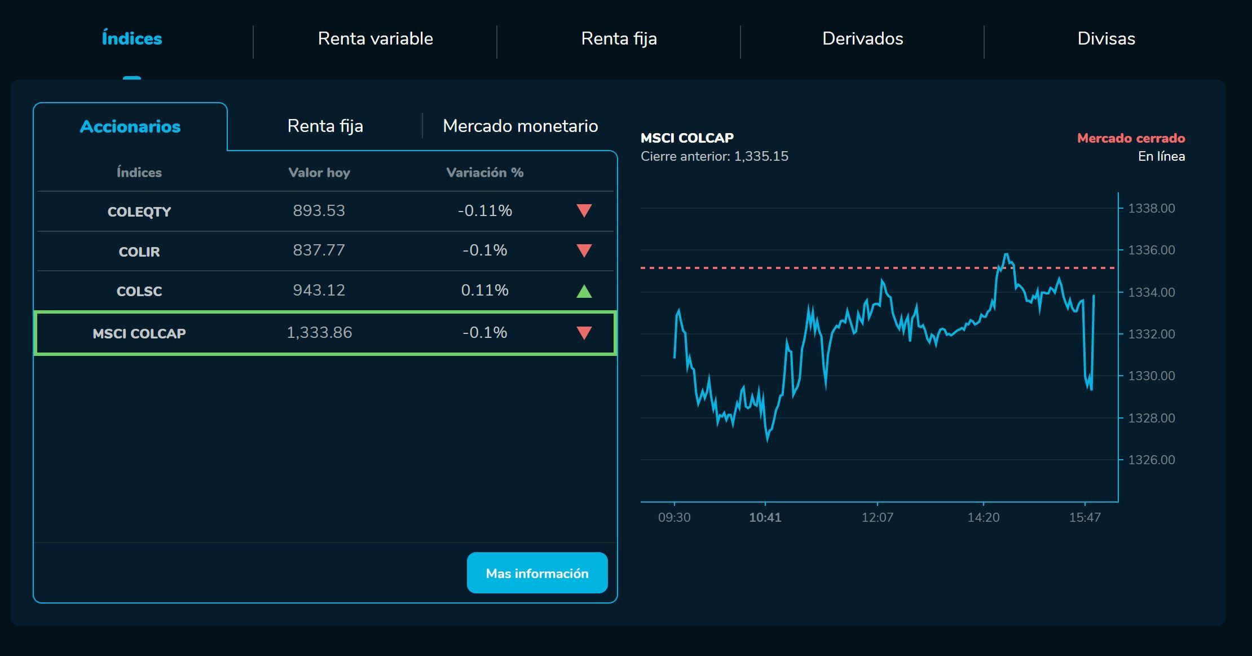The height and width of the screenshot is (656, 1252).
Task: Switch to the Renta variable tab
Action: coord(376,38)
